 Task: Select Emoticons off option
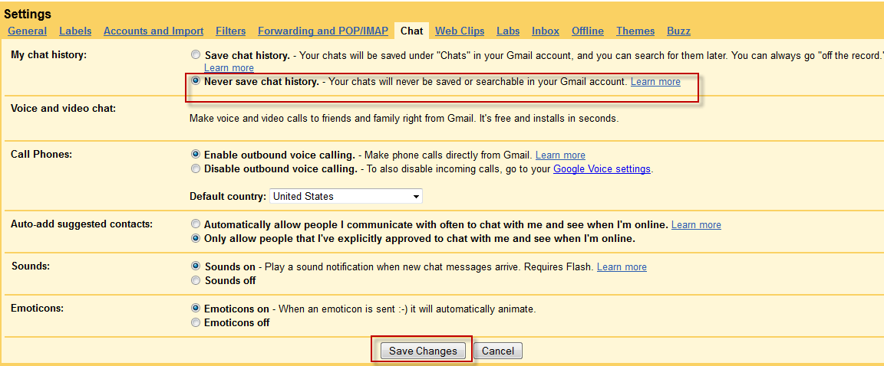click(x=195, y=322)
